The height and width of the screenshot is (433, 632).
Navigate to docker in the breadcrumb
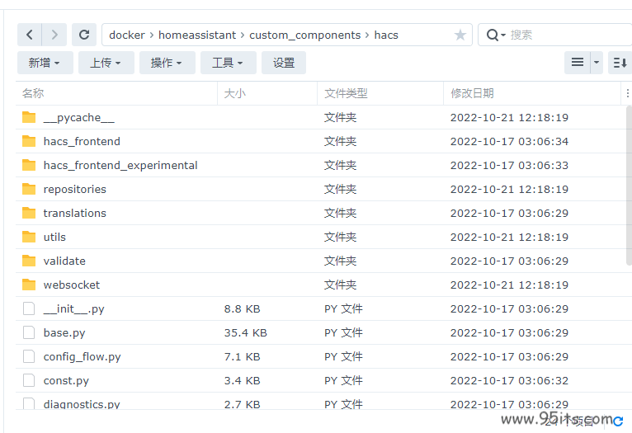coord(126,35)
